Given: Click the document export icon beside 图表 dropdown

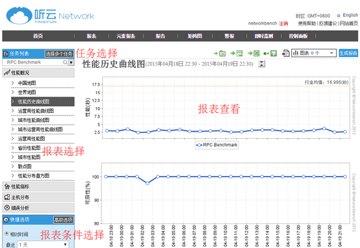Looking at the screenshot, I should tap(286, 53).
